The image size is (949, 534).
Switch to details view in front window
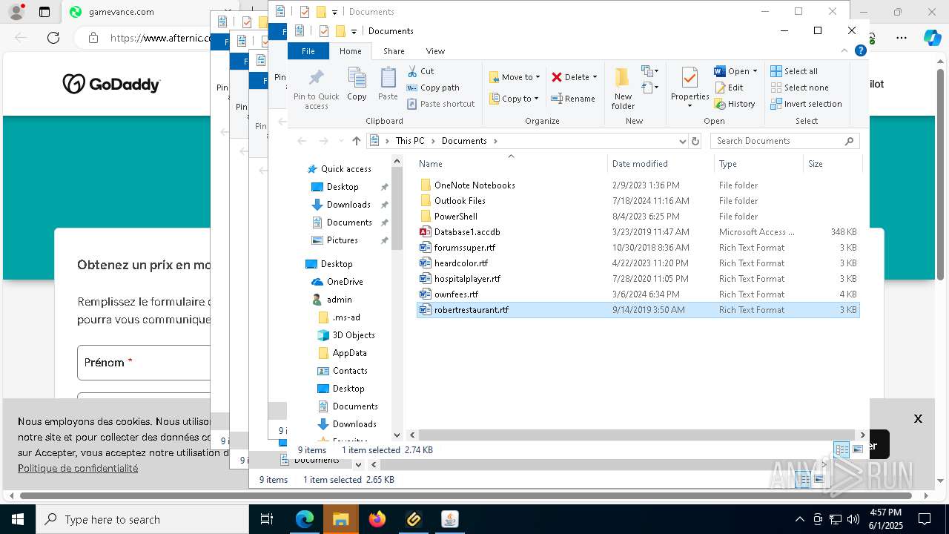(841, 449)
